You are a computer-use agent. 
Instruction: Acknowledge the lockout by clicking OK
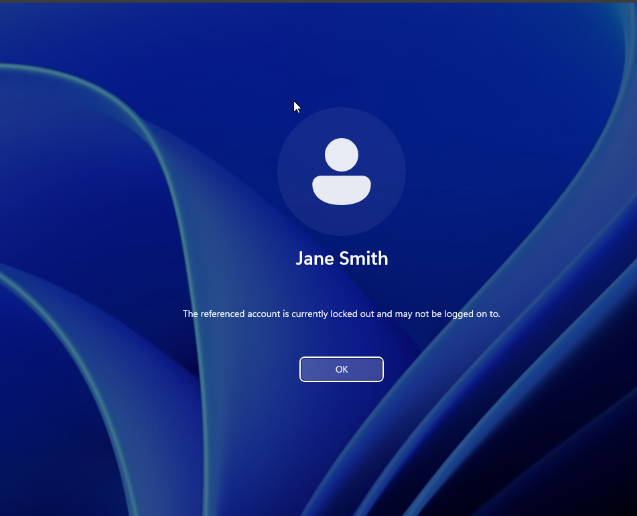point(342,369)
